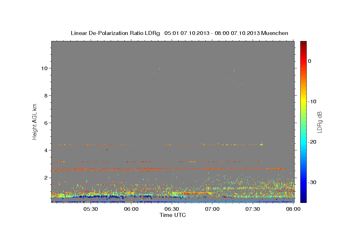Click the y-axis label "Height AGL km"
The image size is (364, 243).
click(x=35, y=121)
